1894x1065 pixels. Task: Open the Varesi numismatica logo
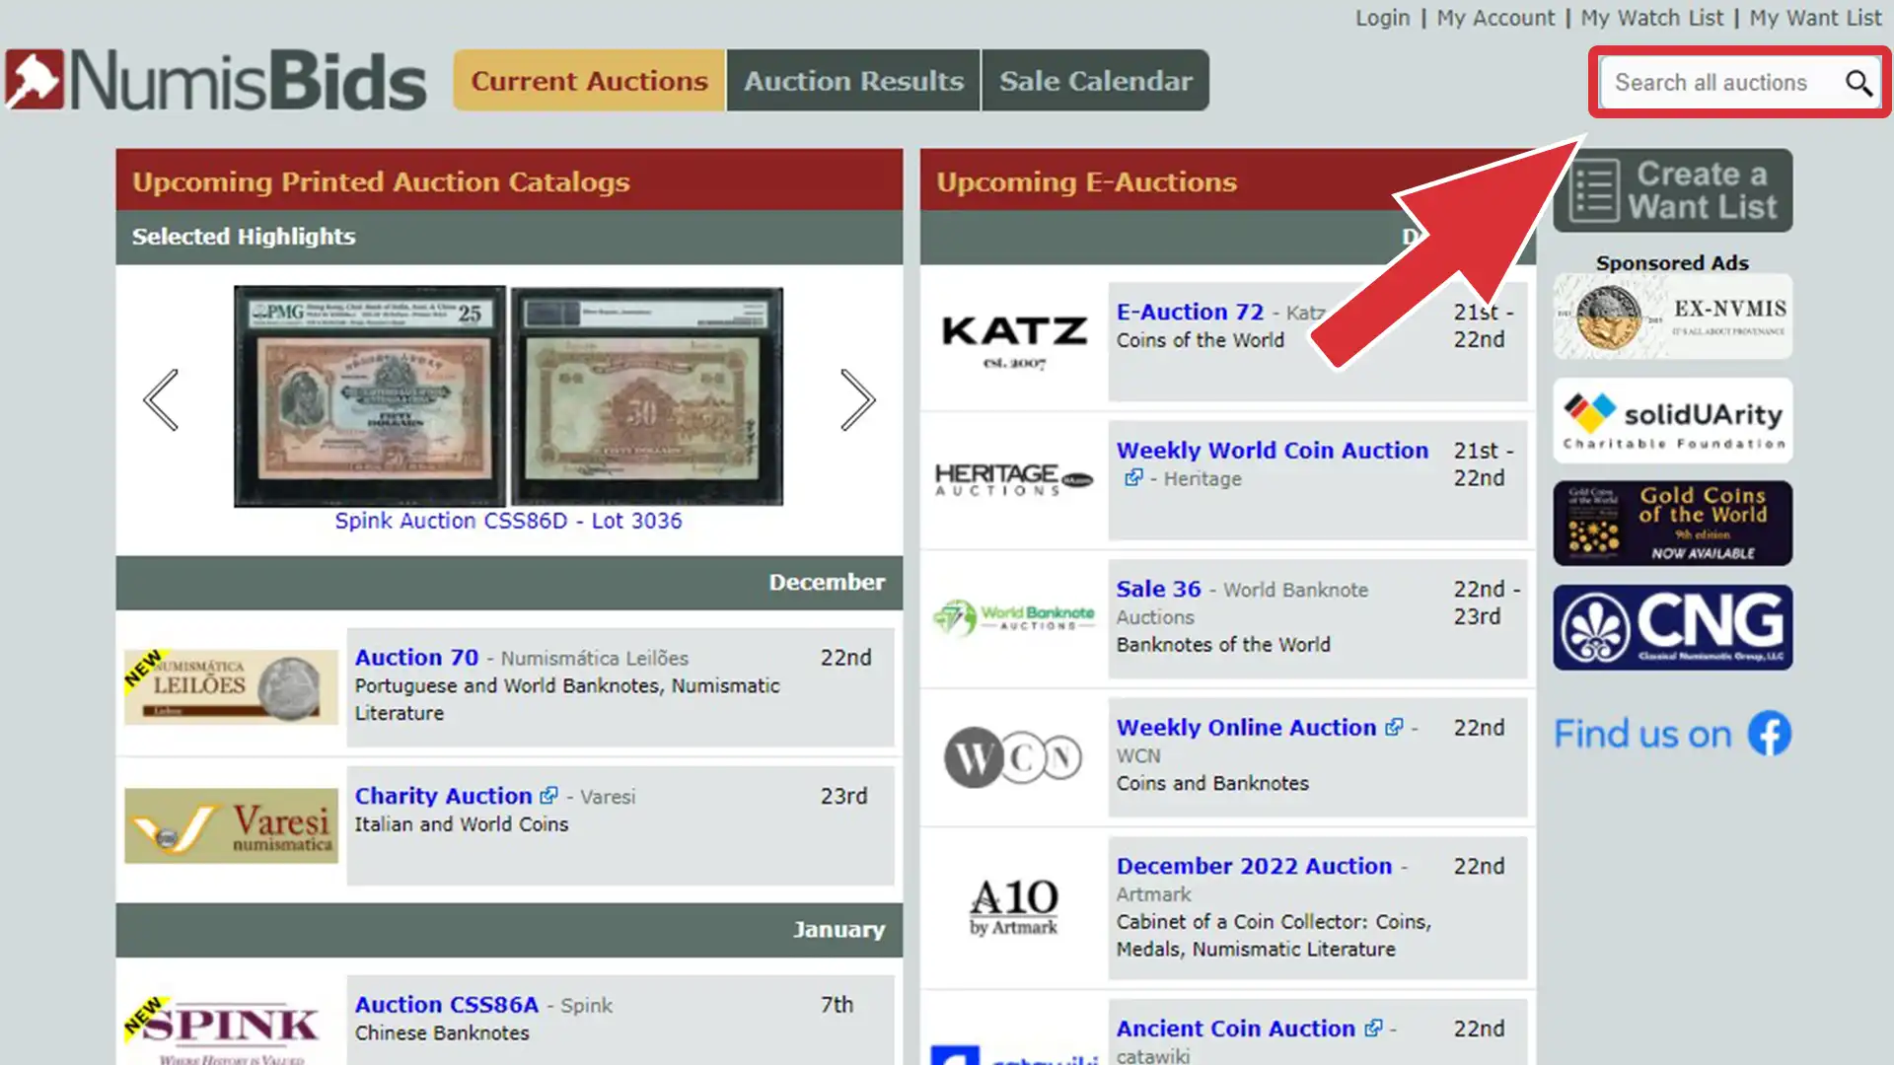[231, 825]
